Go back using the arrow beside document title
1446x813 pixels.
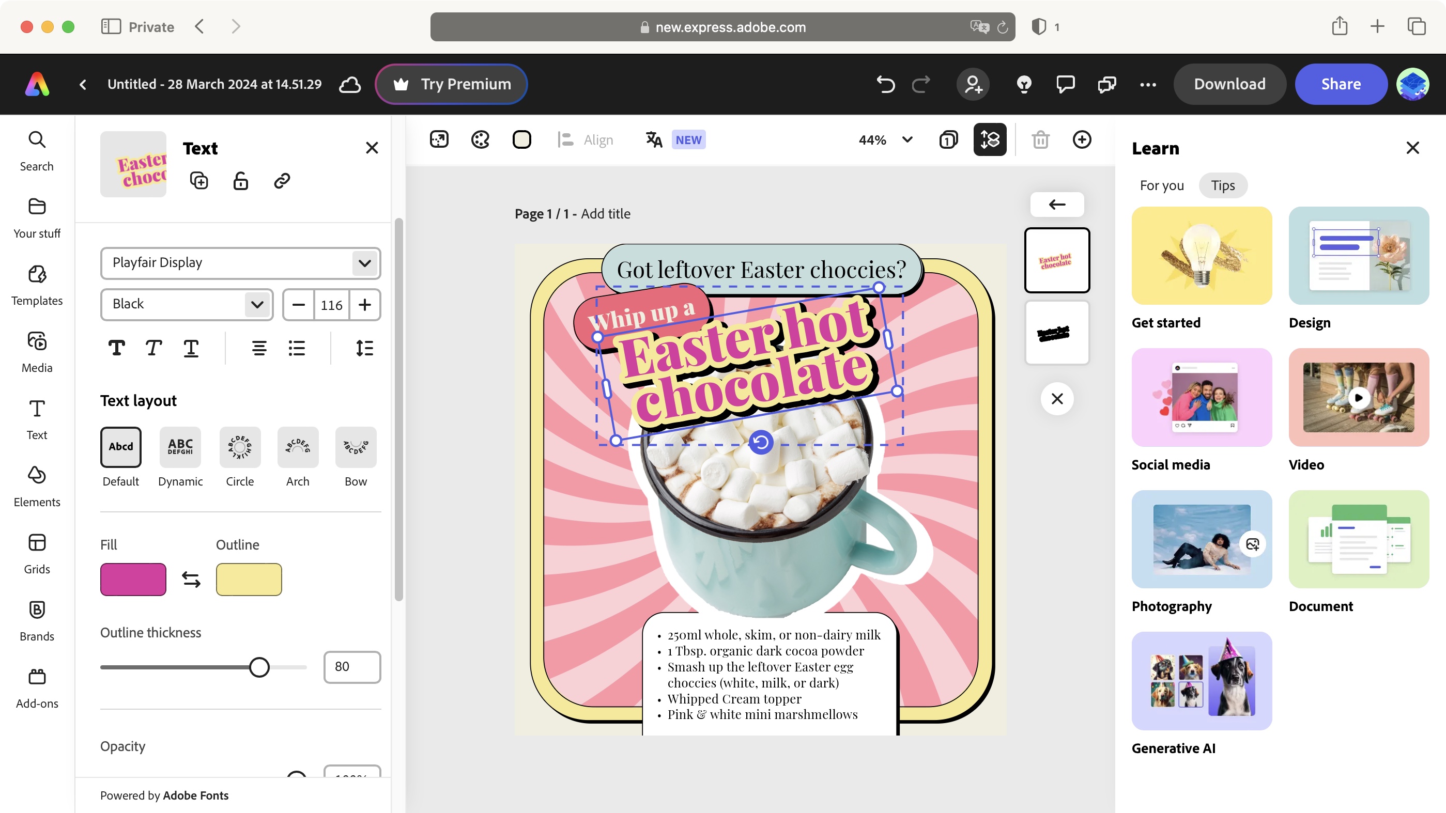coord(83,84)
